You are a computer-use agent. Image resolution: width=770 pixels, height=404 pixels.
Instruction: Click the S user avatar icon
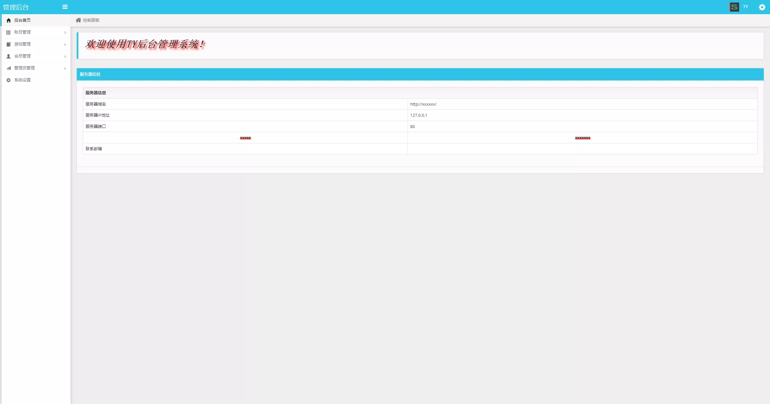click(734, 7)
